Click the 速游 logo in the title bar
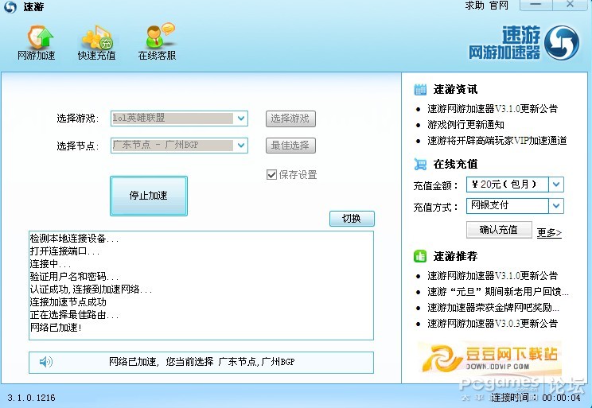 click(10, 7)
